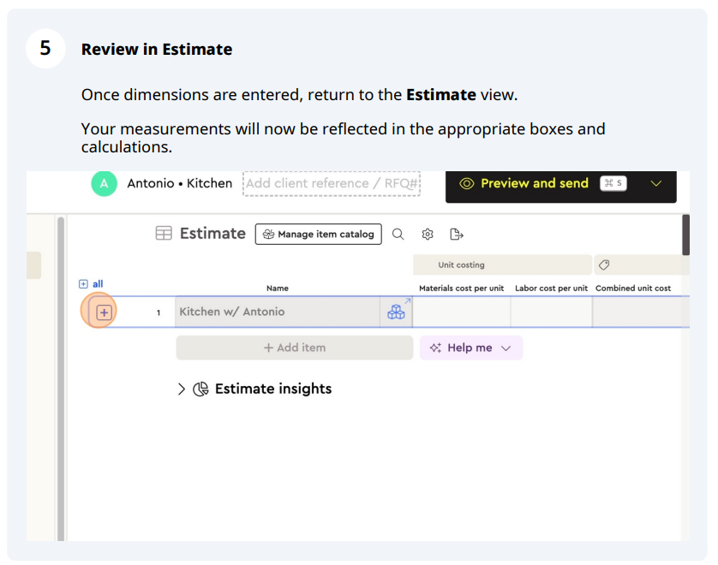Click row number 1
The height and width of the screenshot is (565, 718).
tap(159, 313)
